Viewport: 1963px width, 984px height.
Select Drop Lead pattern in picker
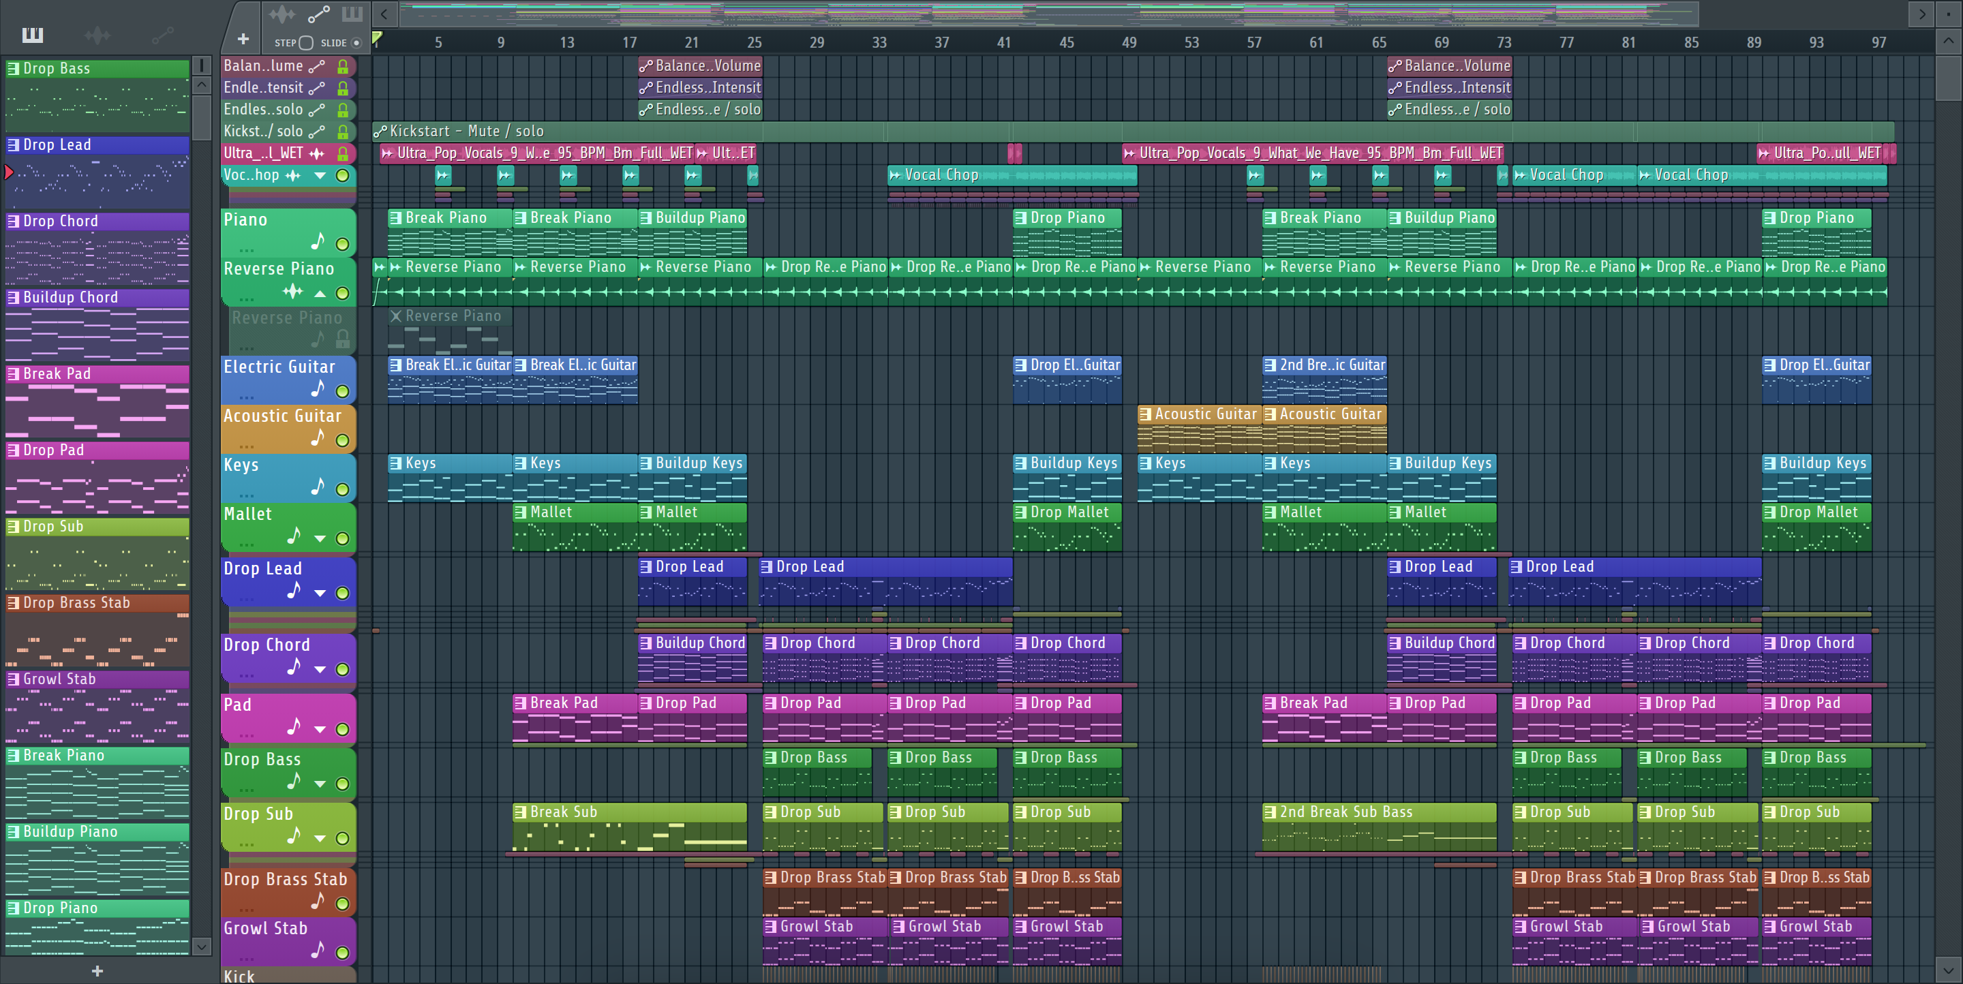pos(97,172)
